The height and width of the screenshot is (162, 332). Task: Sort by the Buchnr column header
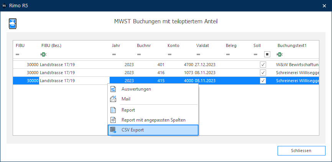(144, 45)
